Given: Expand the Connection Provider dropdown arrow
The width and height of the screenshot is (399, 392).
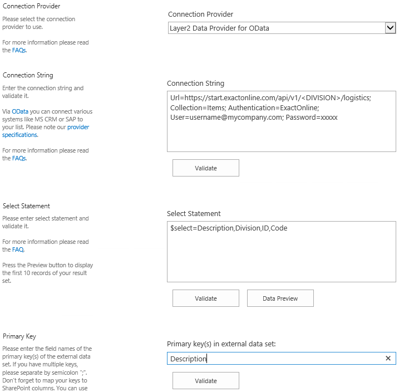Looking at the screenshot, I should tap(390, 28).
